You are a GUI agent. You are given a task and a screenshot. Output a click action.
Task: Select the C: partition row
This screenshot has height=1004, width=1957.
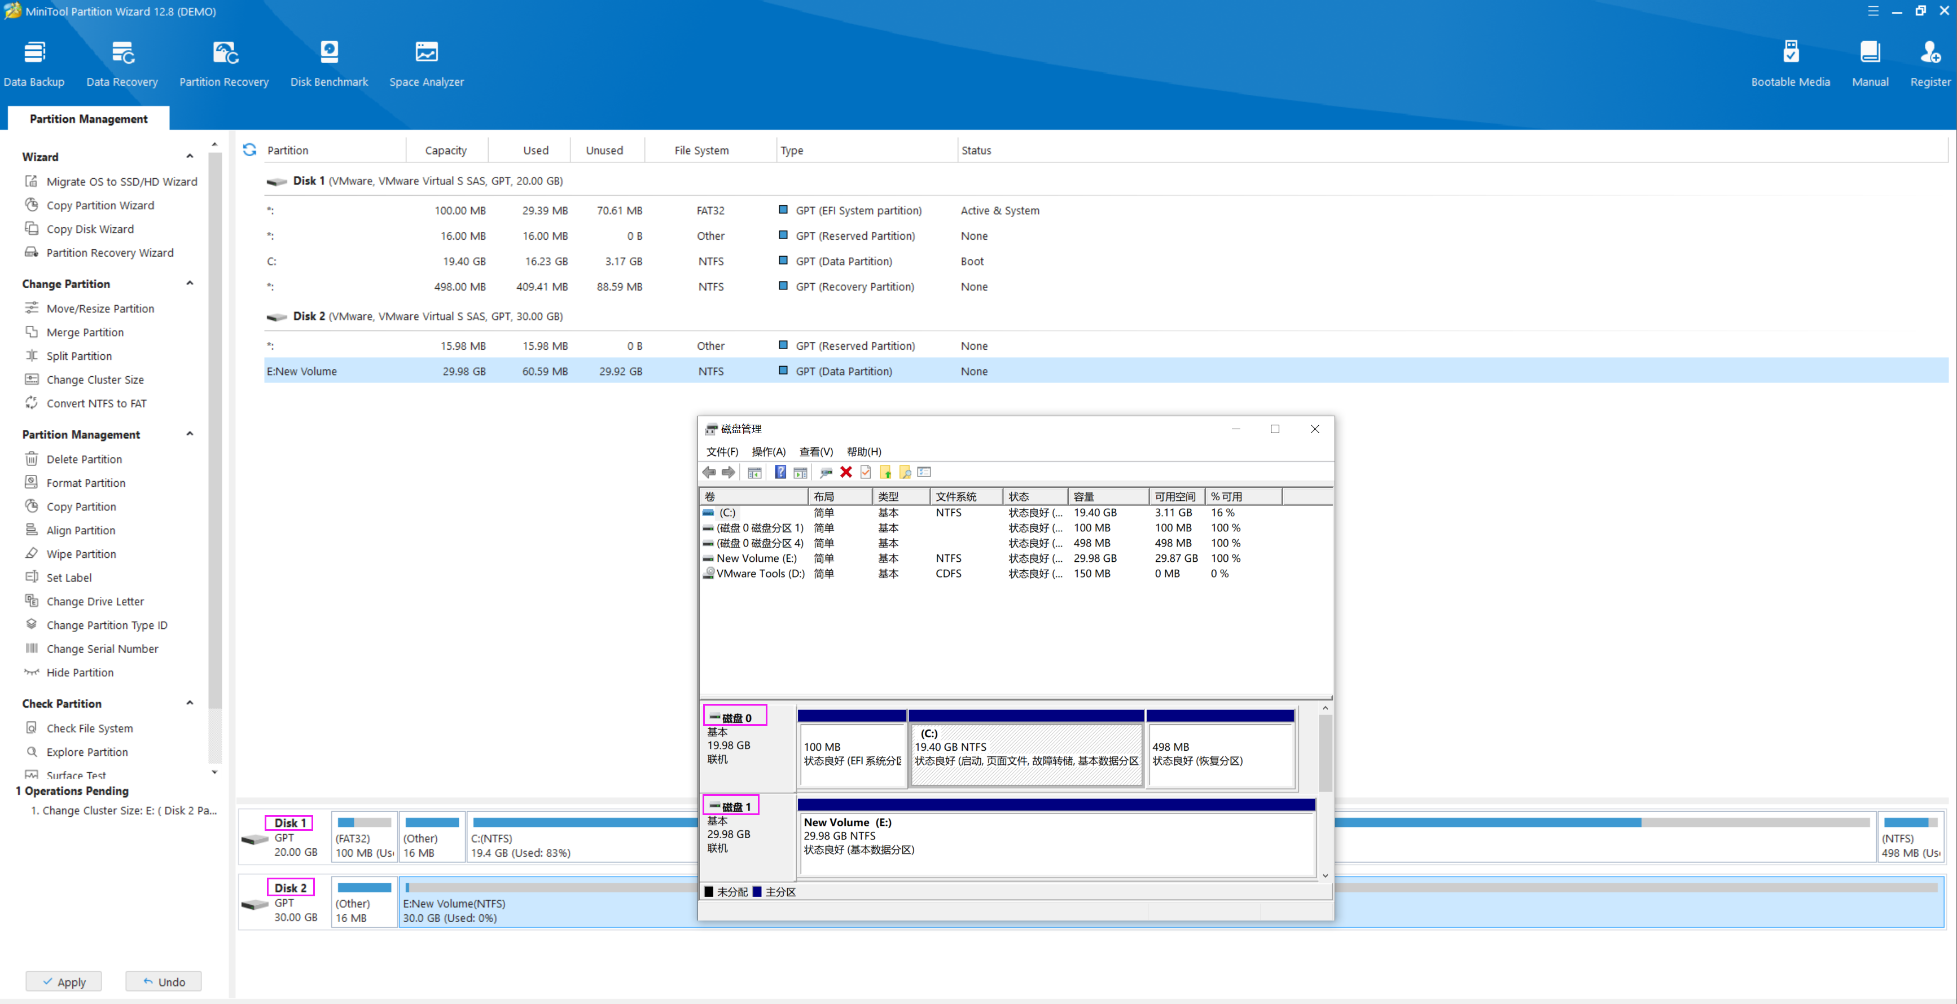click(x=1105, y=261)
